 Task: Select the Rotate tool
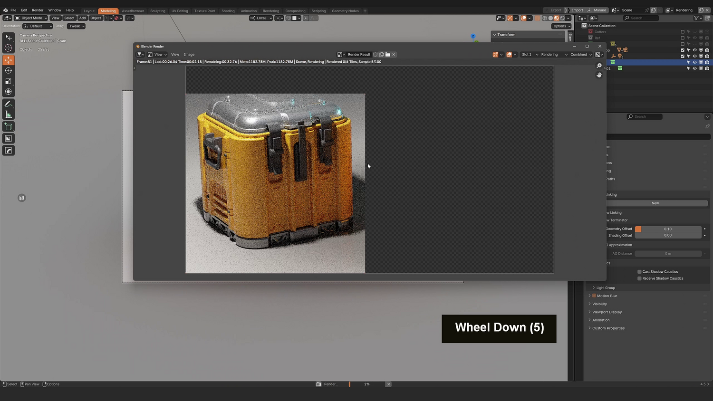9,70
